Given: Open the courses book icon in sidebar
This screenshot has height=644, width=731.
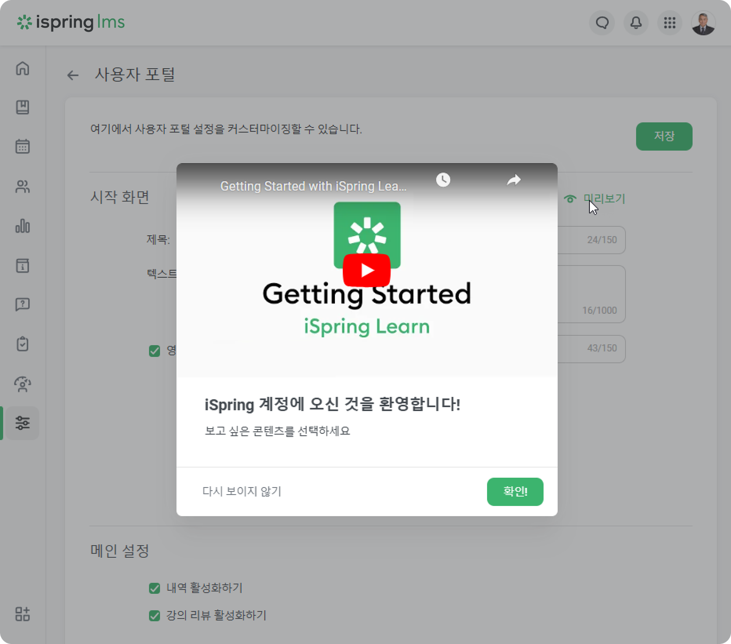Looking at the screenshot, I should pyautogui.click(x=22, y=107).
